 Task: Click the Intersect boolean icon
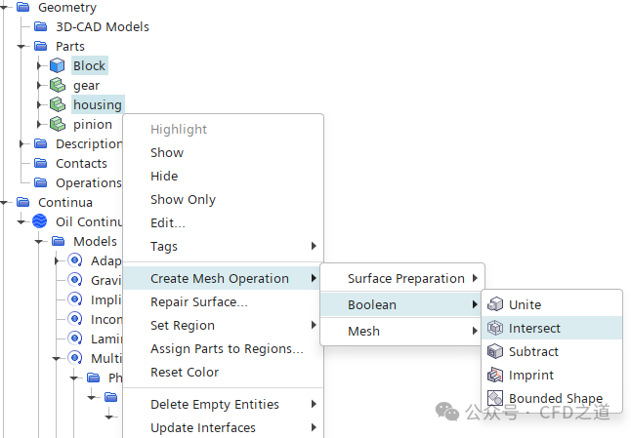[496, 328]
